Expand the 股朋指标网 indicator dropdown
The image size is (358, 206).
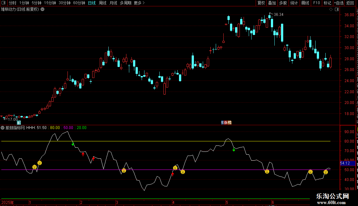coord(3,128)
